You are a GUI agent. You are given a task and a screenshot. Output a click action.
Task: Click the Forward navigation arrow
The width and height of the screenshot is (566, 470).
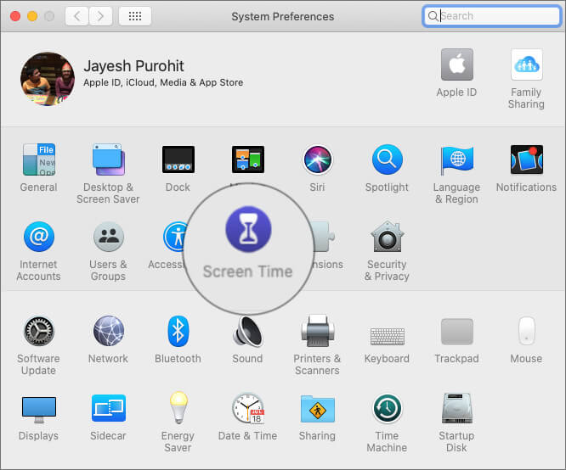point(100,16)
